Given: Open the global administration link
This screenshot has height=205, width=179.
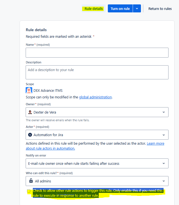Looking at the screenshot, I should click(x=95, y=97).
